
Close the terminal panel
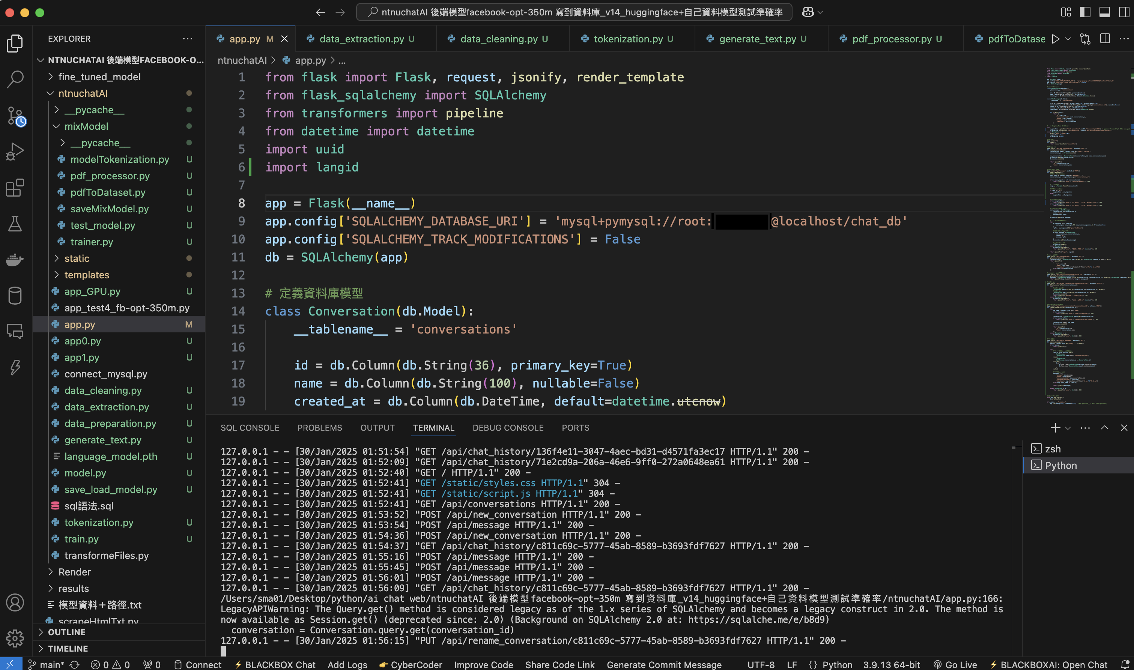(x=1124, y=428)
